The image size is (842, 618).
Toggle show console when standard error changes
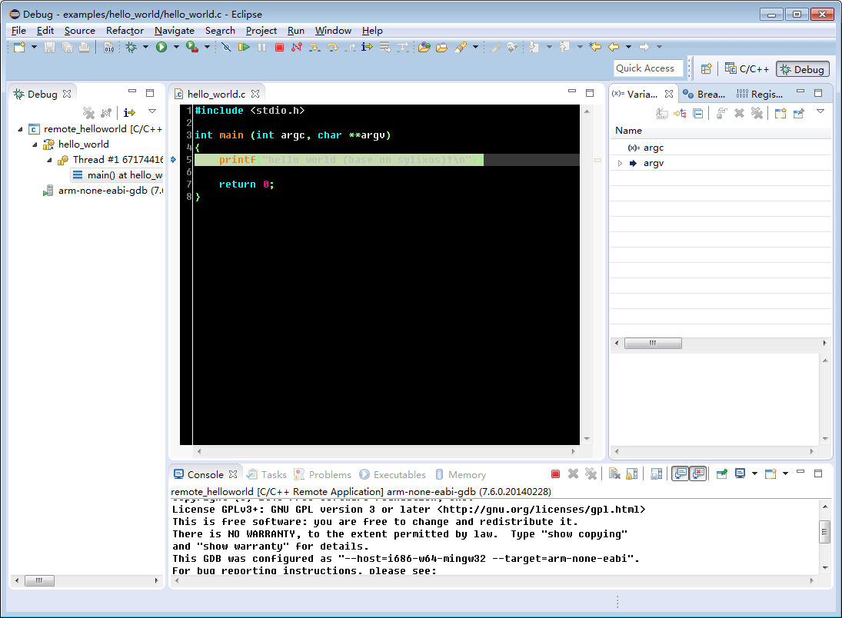(x=697, y=473)
